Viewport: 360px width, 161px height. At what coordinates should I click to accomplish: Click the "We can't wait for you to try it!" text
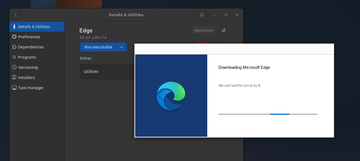239,86
